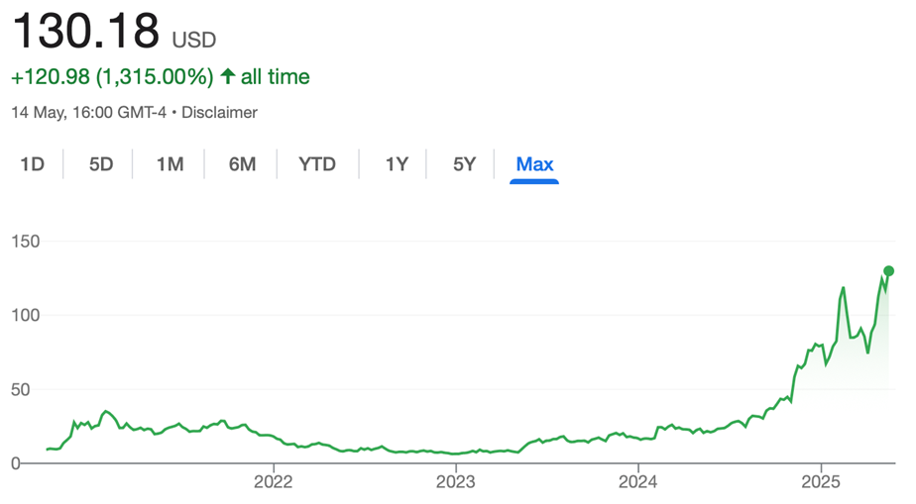Click the green endpoint dot on chart
The height and width of the screenshot is (504, 916).
coord(888,270)
